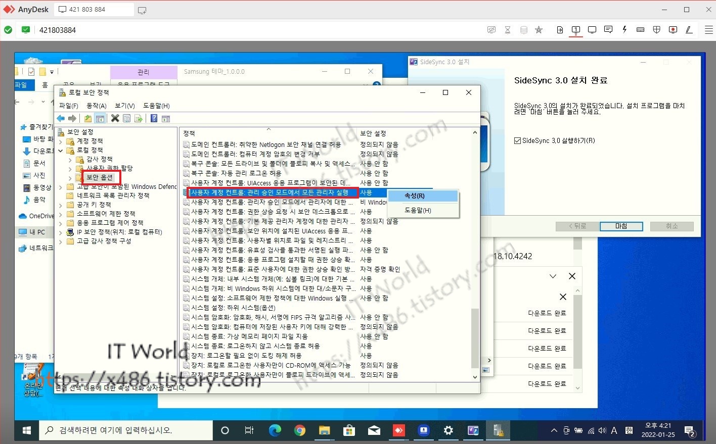Click the AnyDesk file transfer arrow icon

coord(560,30)
